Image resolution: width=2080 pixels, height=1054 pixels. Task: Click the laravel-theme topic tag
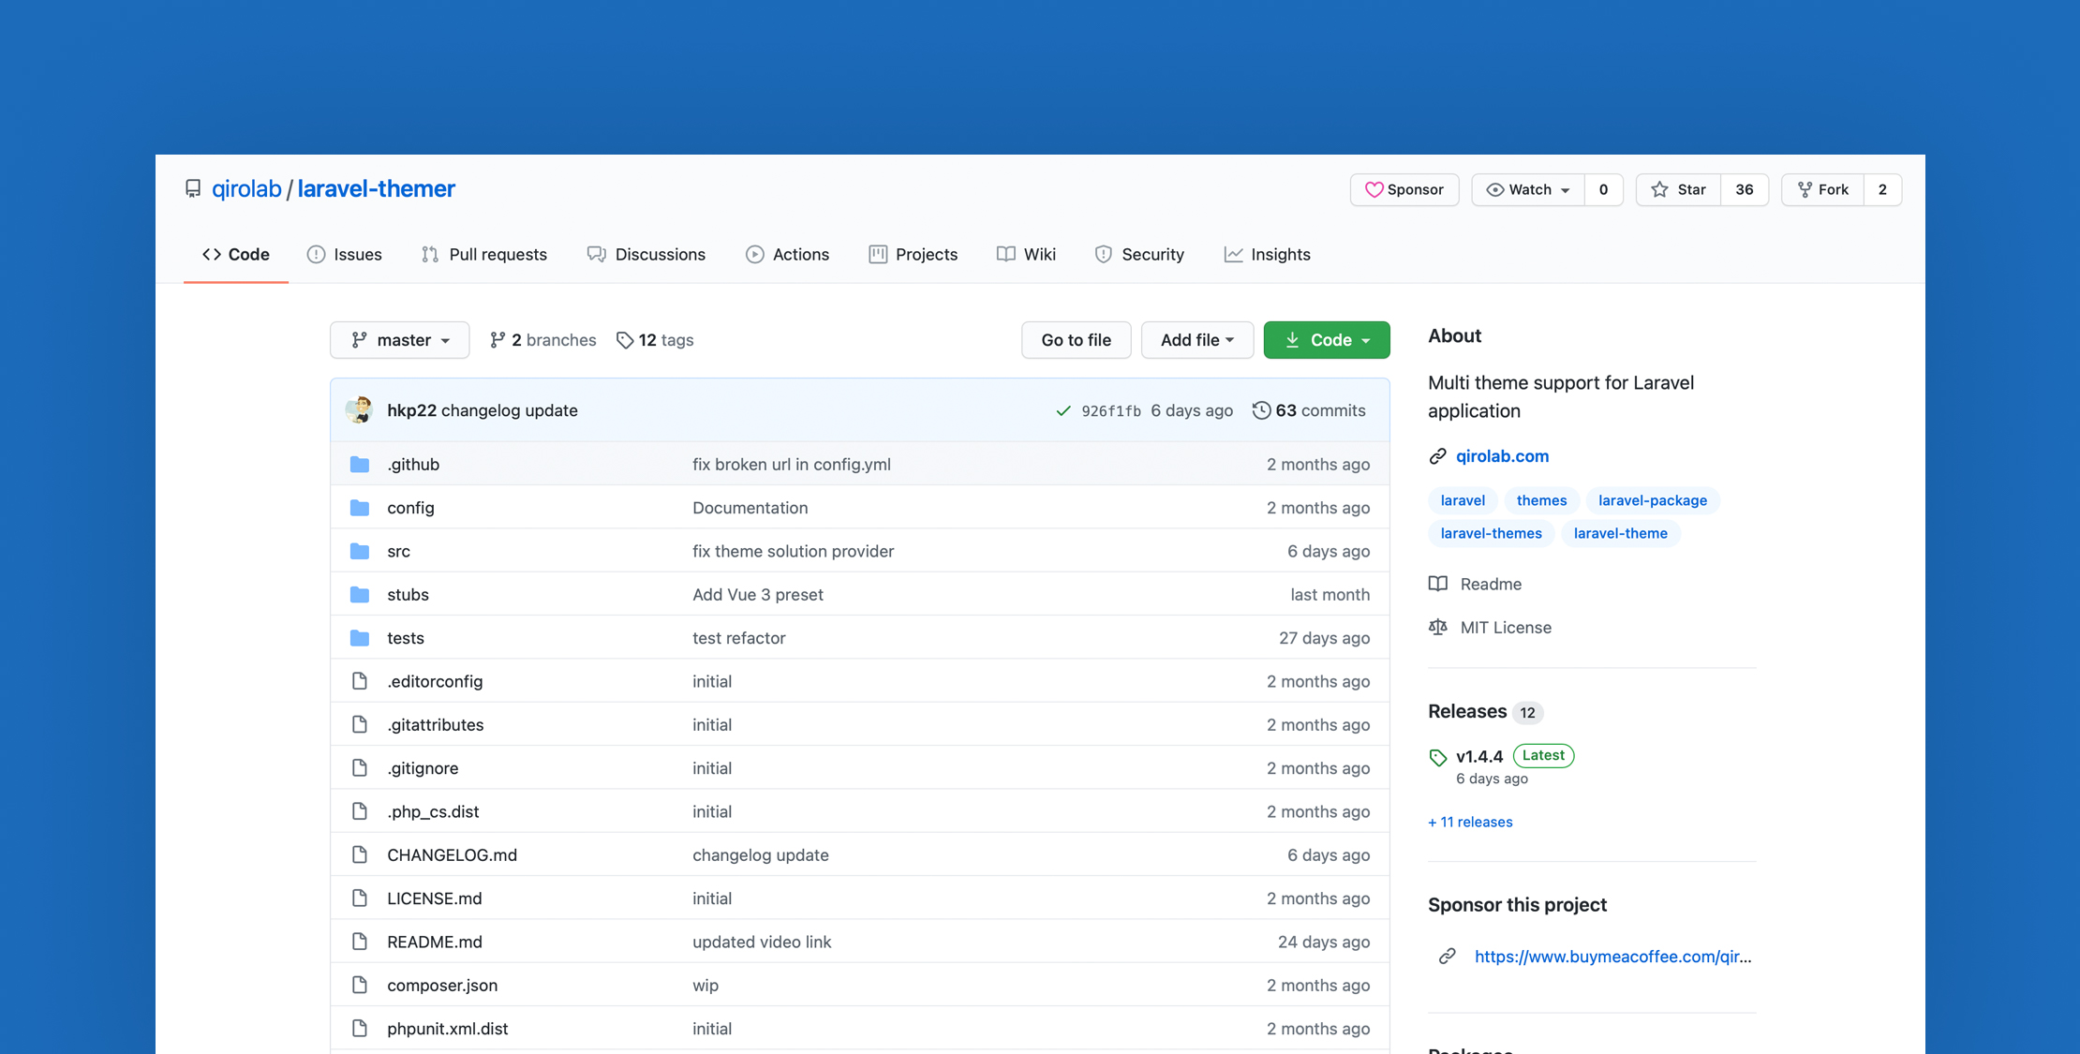pyautogui.click(x=1620, y=533)
